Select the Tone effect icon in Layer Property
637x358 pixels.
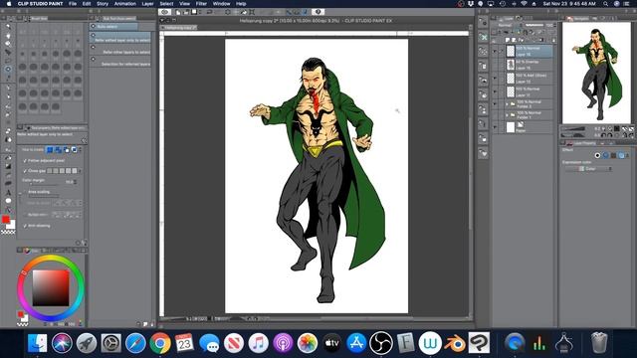[605, 155]
